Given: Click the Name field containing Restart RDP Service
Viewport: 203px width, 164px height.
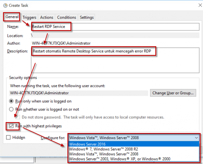Looking at the screenshot, I should pyautogui.click(x=115, y=27).
